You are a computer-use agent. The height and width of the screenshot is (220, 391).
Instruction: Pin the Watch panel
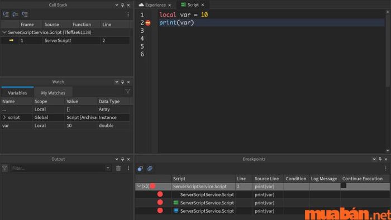(122, 82)
